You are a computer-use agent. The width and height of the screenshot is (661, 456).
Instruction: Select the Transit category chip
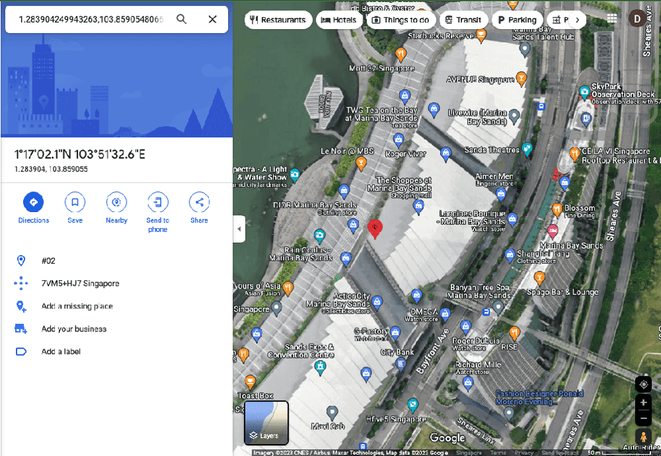point(463,20)
